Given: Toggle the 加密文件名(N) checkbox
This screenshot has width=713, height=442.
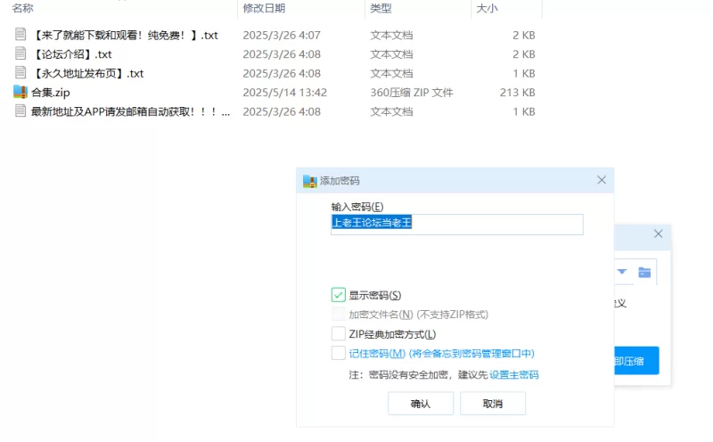Looking at the screenshot, I should (x=339, y=315).
